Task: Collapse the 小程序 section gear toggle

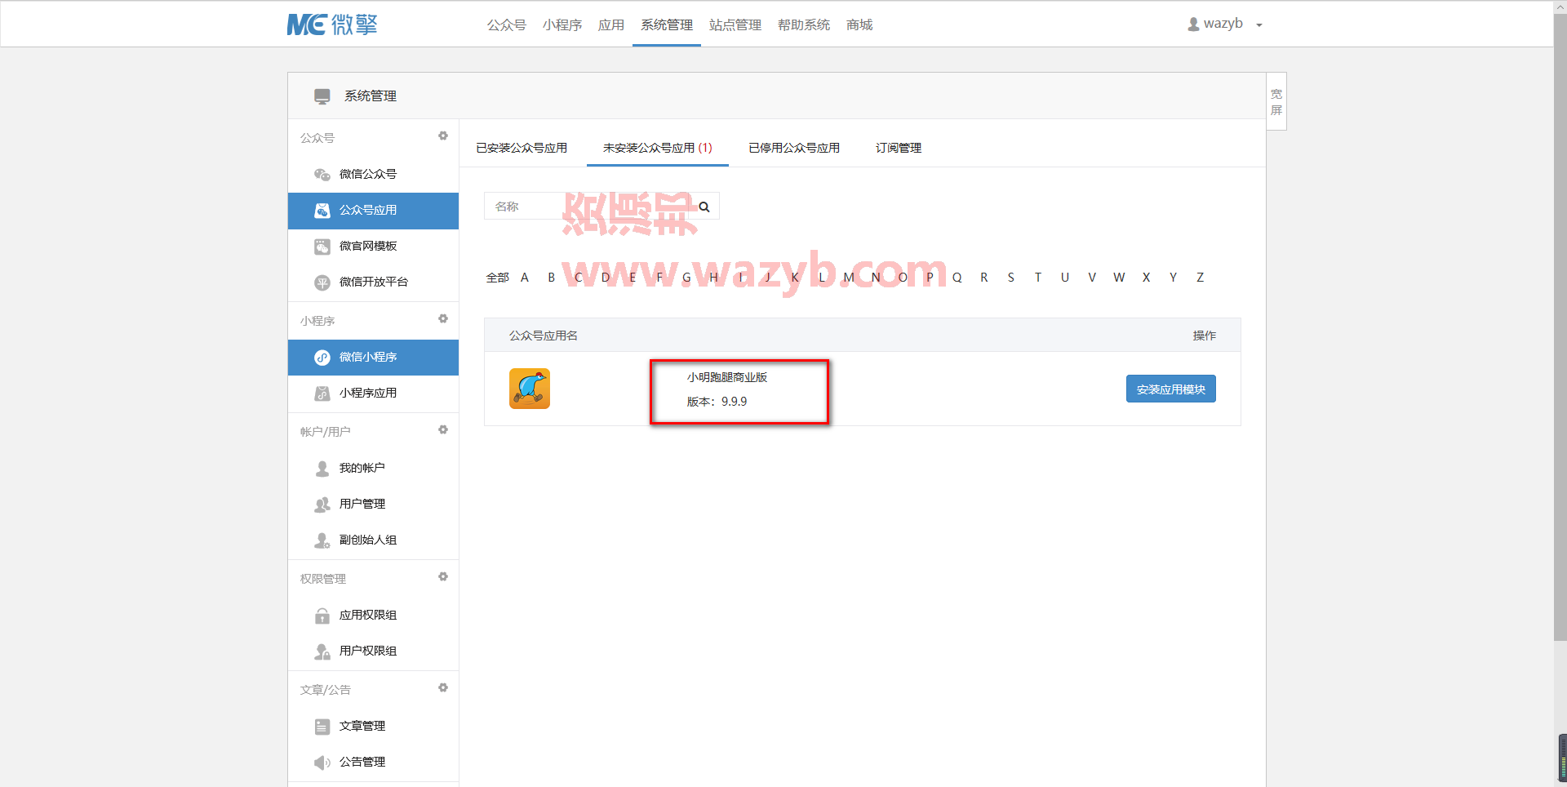Action: point(443,319)
